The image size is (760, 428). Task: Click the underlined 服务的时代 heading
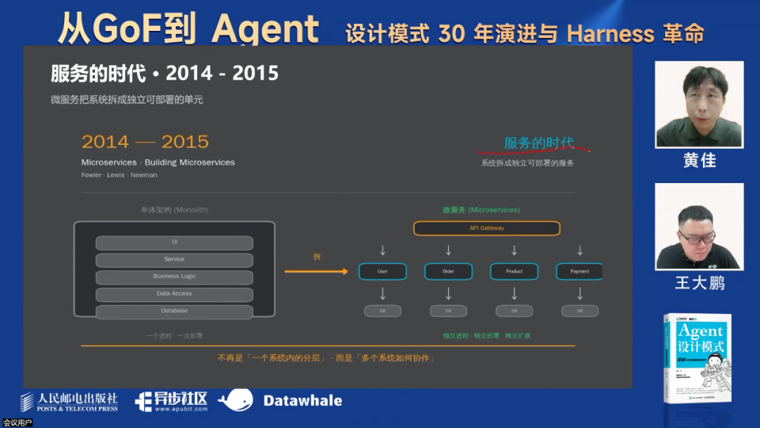[x=538, y=144]
